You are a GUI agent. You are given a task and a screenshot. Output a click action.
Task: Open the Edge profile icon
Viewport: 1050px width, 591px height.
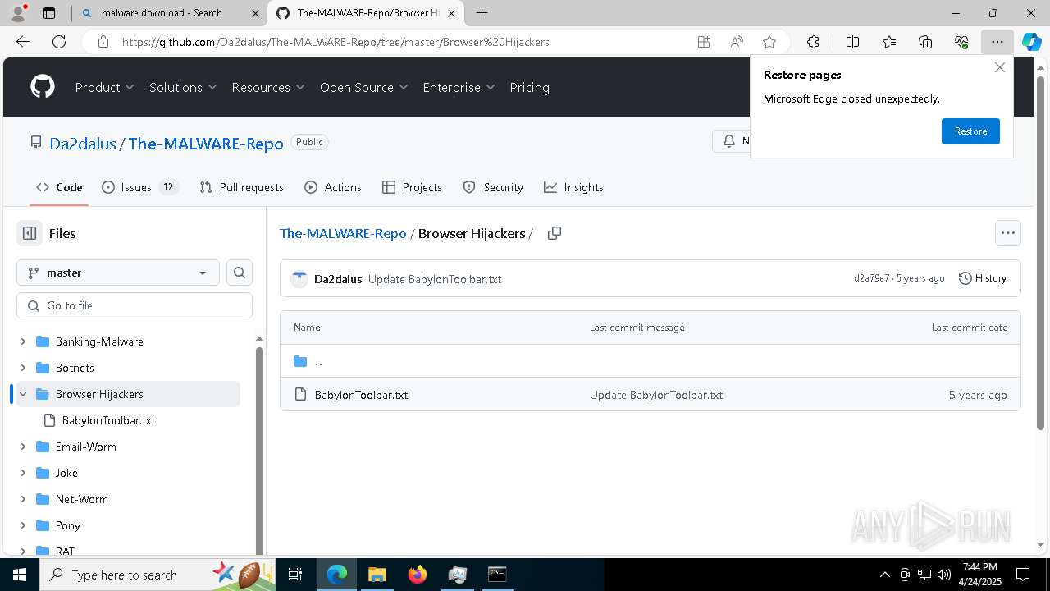(18, 13)
